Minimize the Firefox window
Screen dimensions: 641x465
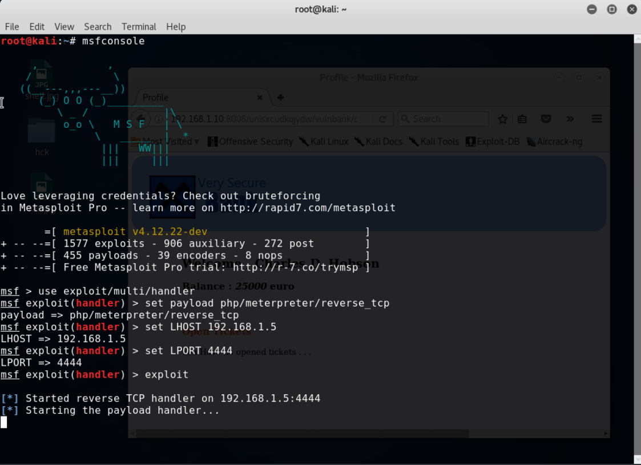(559, 77)
